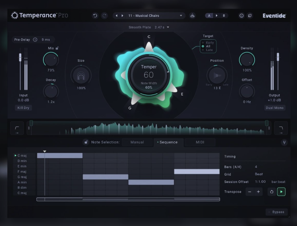This screenshot has height=226, width=297.
Task: Click the Output level fader handle
Action: [x=278, y=57]
